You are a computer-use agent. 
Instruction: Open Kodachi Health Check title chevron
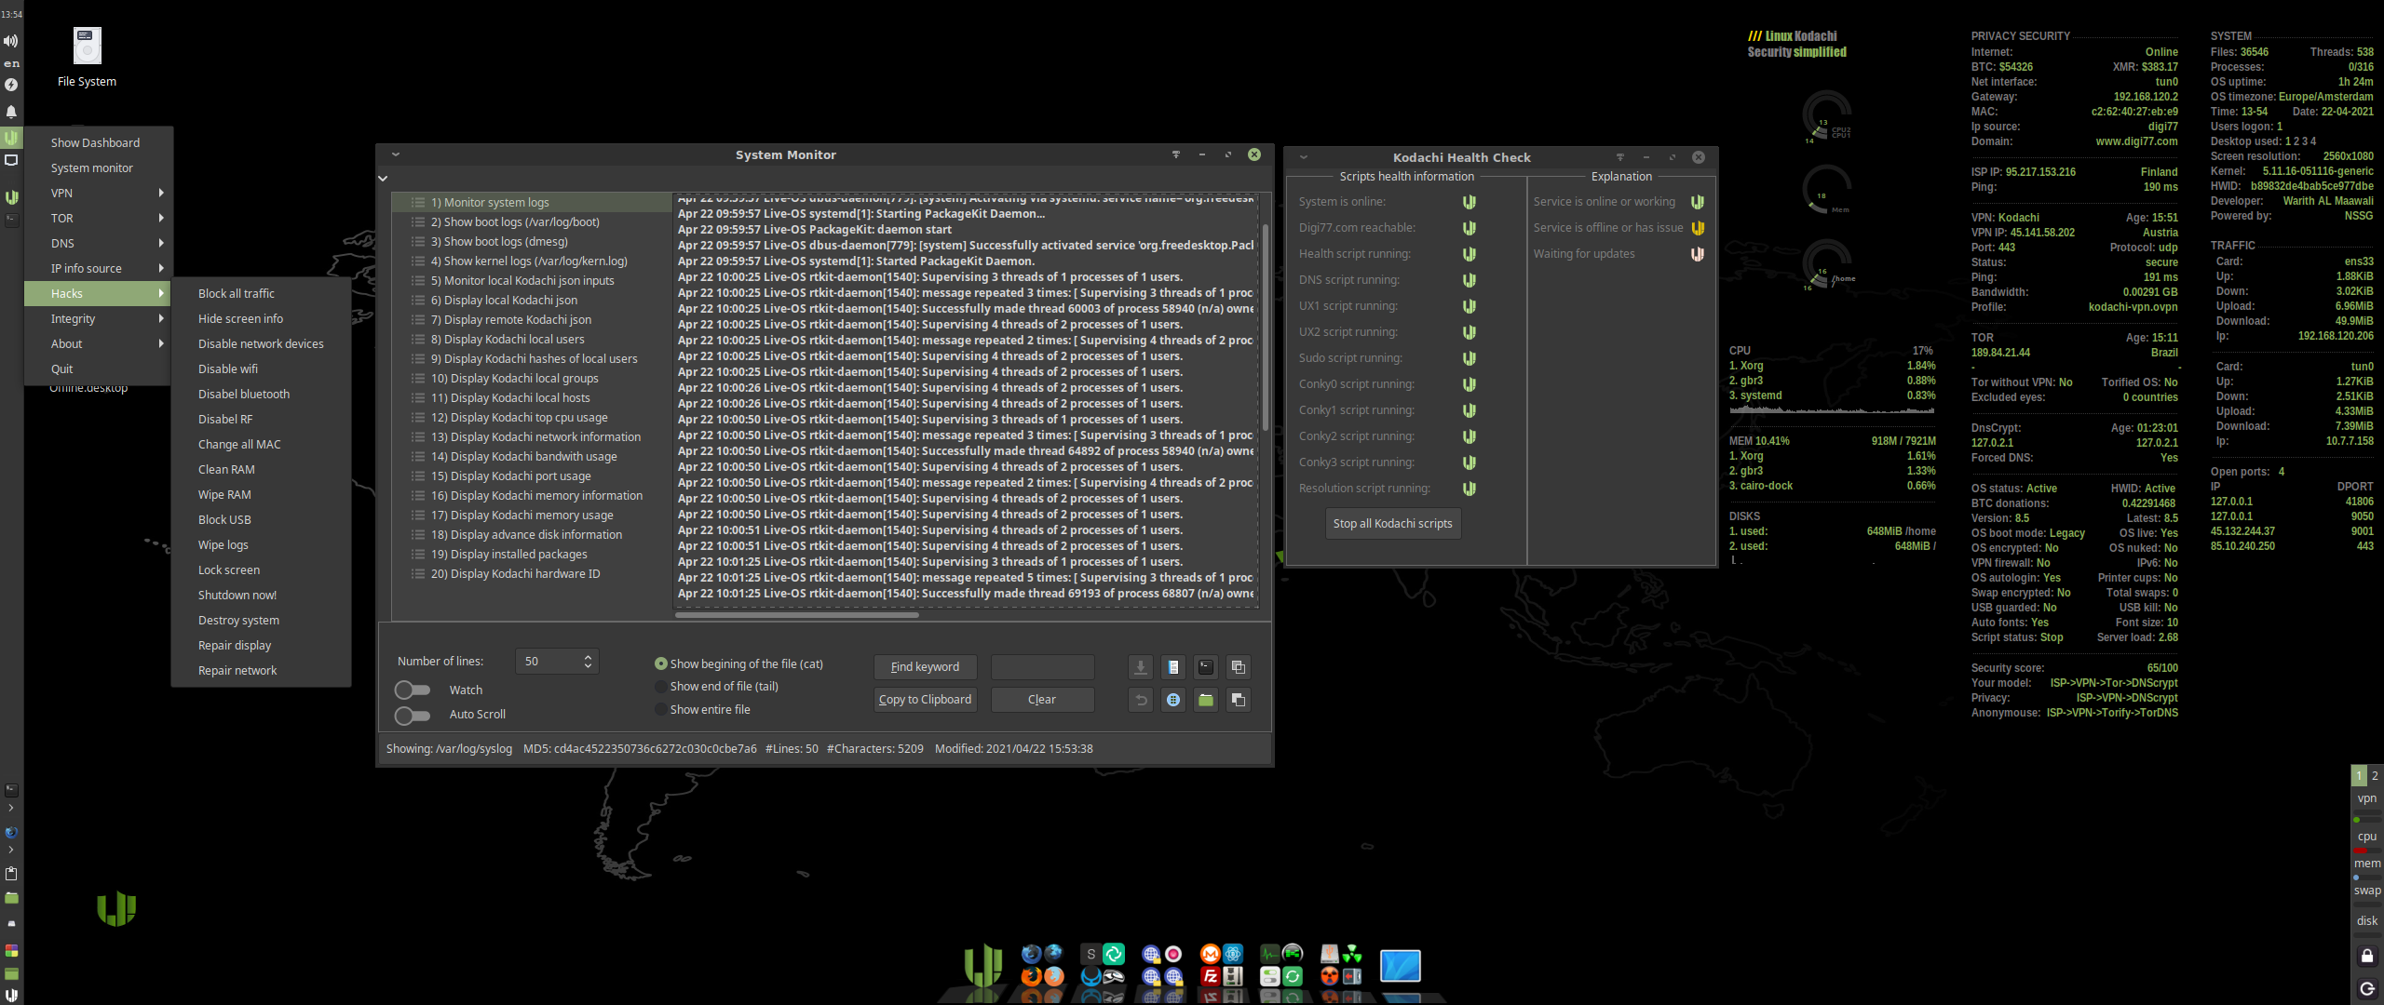[x=1304, y=157]
